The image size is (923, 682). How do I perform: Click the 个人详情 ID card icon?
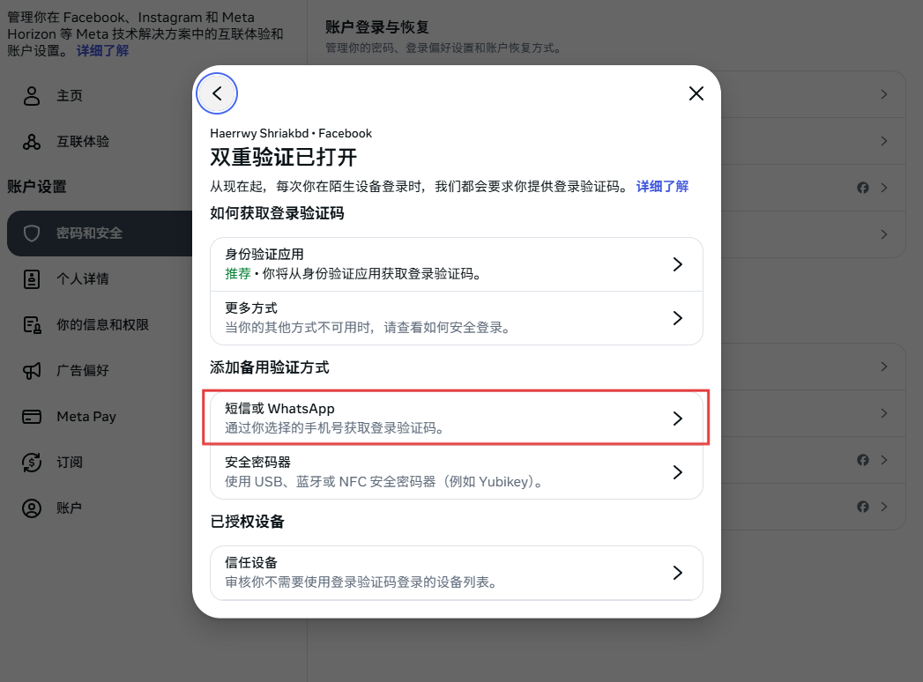[x=31, y=279]
